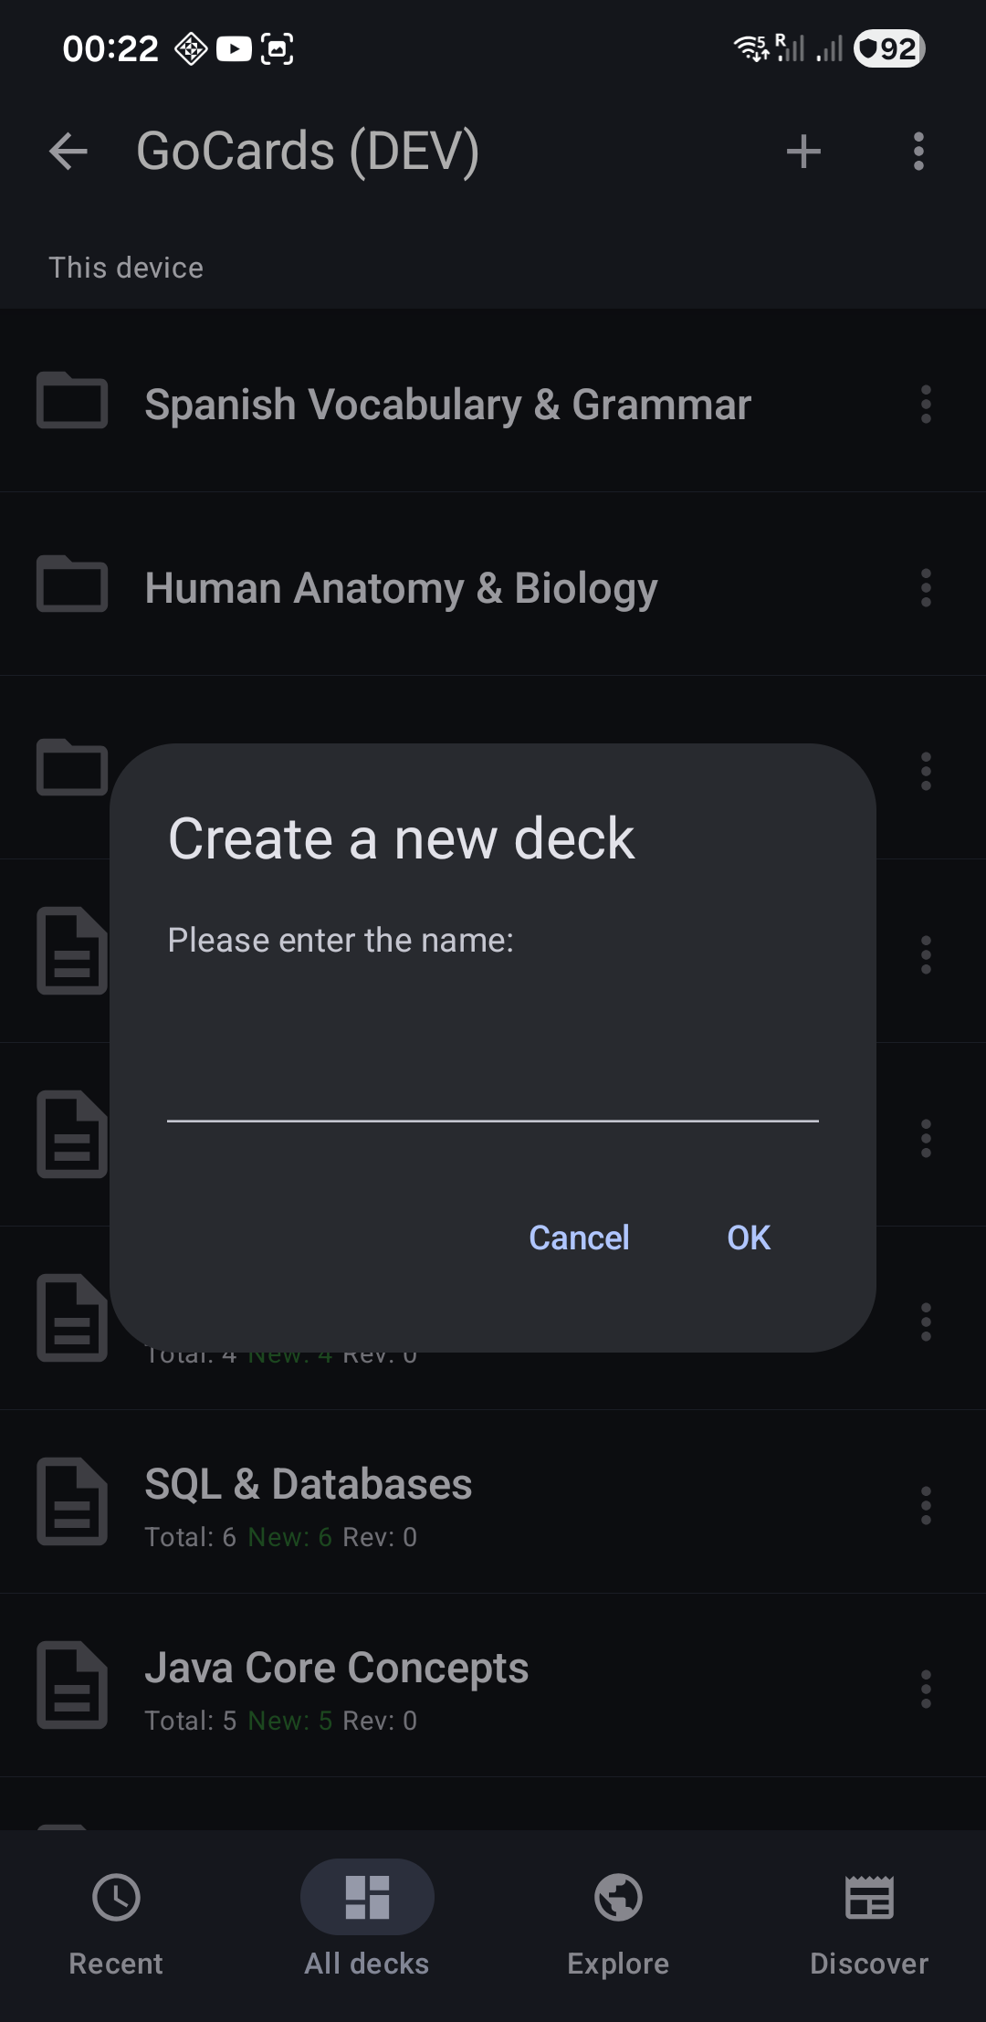Tap the Human Anatomy & Biology folder icon
This screenshot has width=986, height=2022.
(72, 584)
